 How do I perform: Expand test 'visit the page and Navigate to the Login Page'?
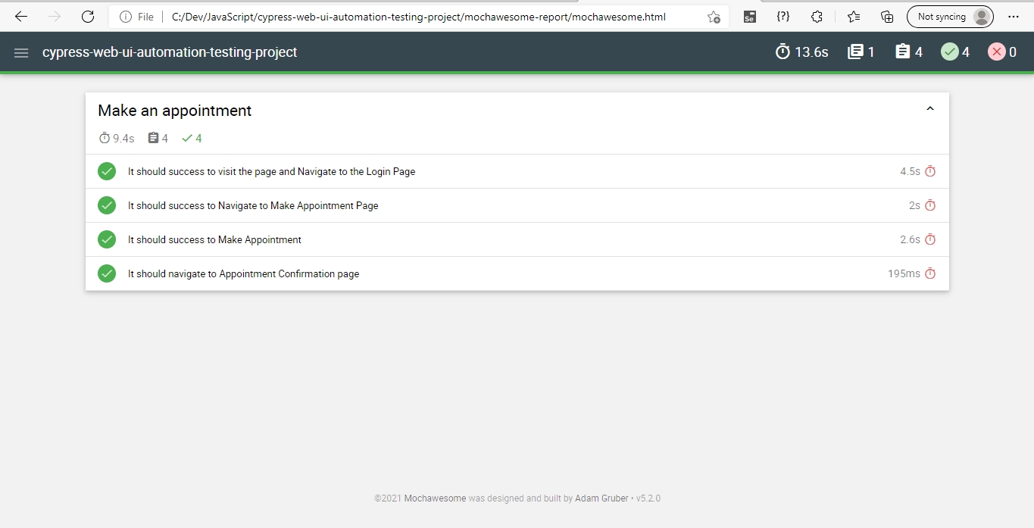(517, 171)
